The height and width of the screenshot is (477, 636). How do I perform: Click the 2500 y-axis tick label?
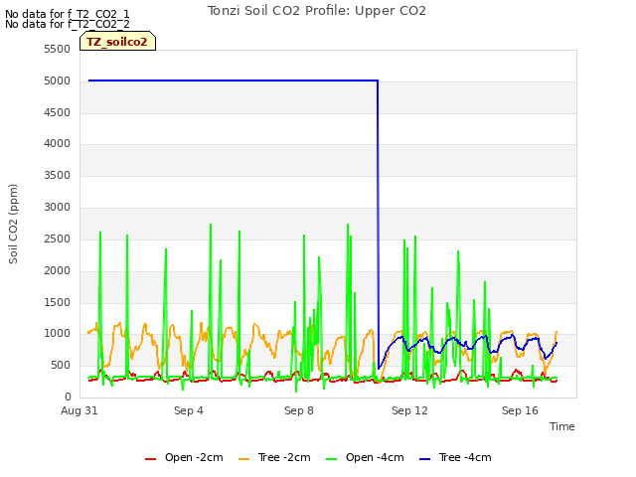pos(58,238)
